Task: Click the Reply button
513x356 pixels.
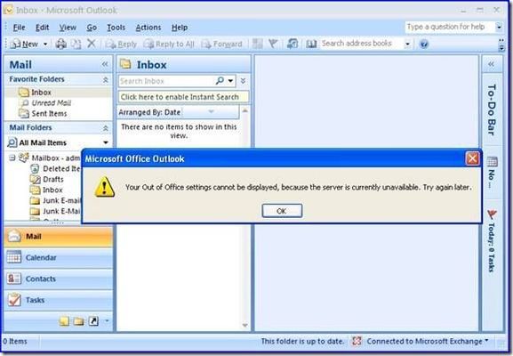Action: coord(121,44)
